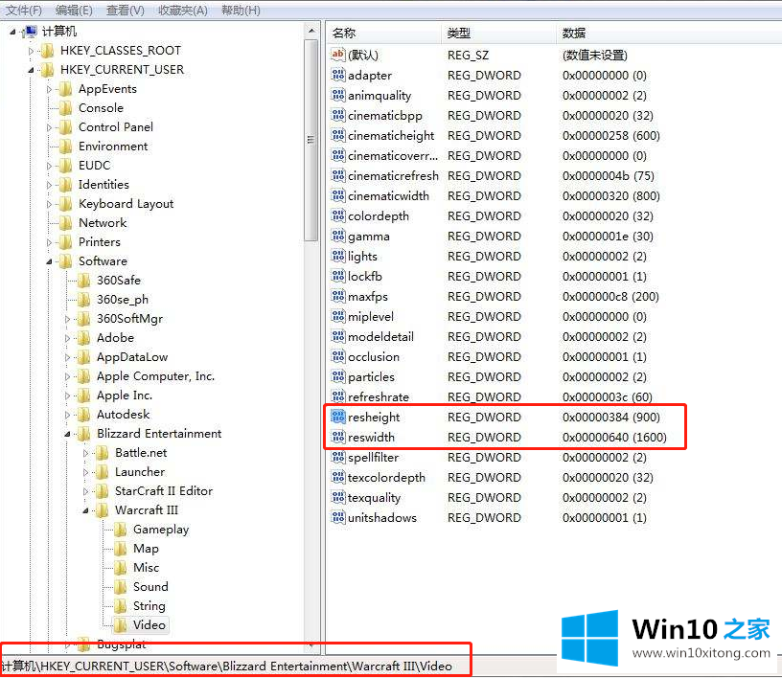Screen dimensions: 782x678
Task: Expand the Battle.net key arrow
Action: click(85, 453)
